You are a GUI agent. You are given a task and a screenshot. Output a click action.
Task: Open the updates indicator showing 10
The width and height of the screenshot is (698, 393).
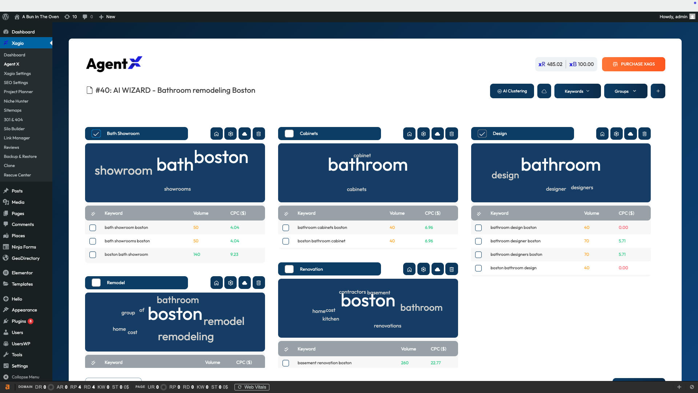coord(71,17)
